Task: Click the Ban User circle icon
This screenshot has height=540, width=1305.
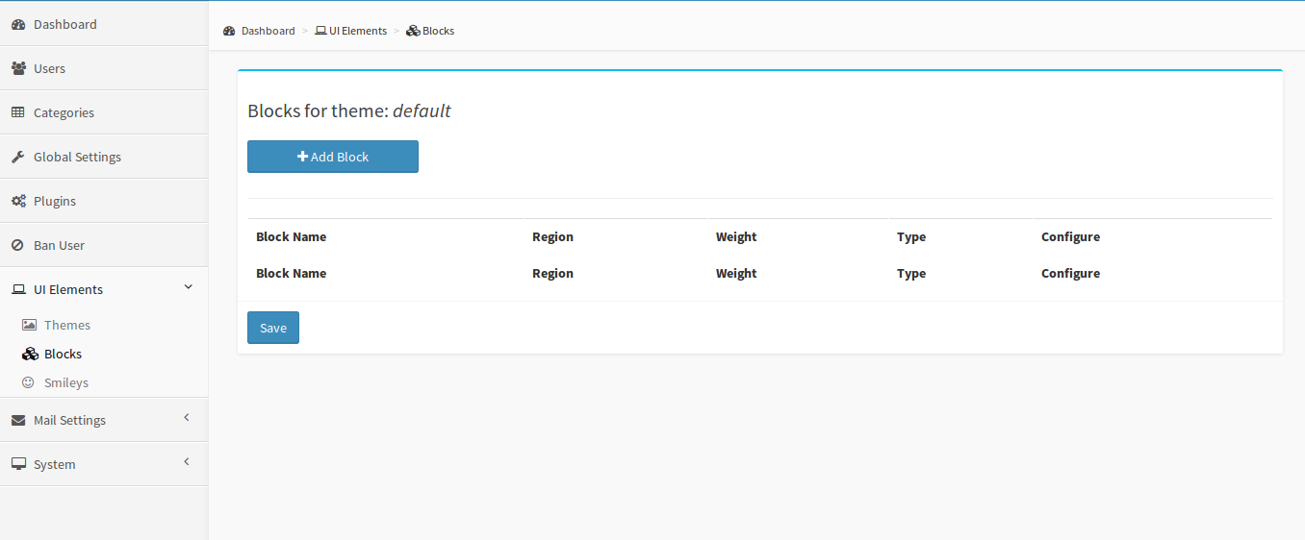Action: point(17,245)
